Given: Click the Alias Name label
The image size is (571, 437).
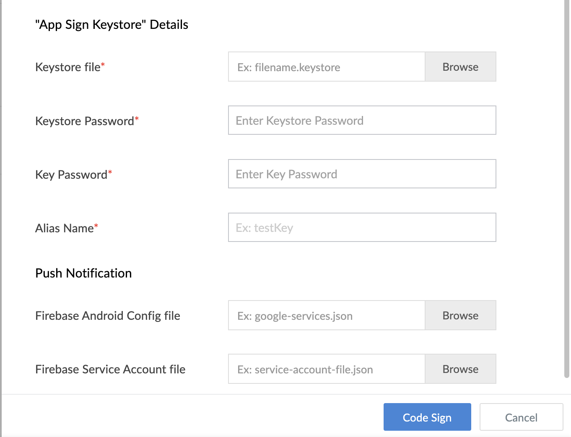Looking at the screenshot, I should 67,228.
